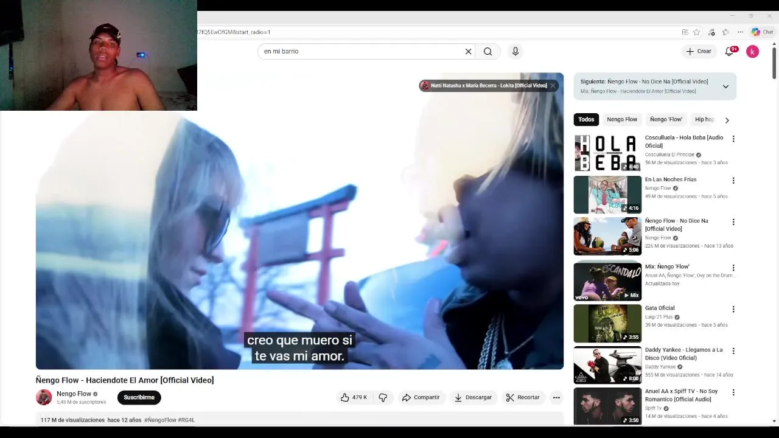Open Copilot Chat in the browser toolbar
The width and height of the screenshot is (779, 438).
[x=762, y=32]
